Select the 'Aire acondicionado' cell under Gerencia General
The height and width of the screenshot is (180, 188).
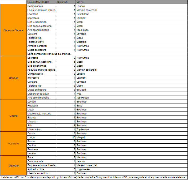click(41, 30)
